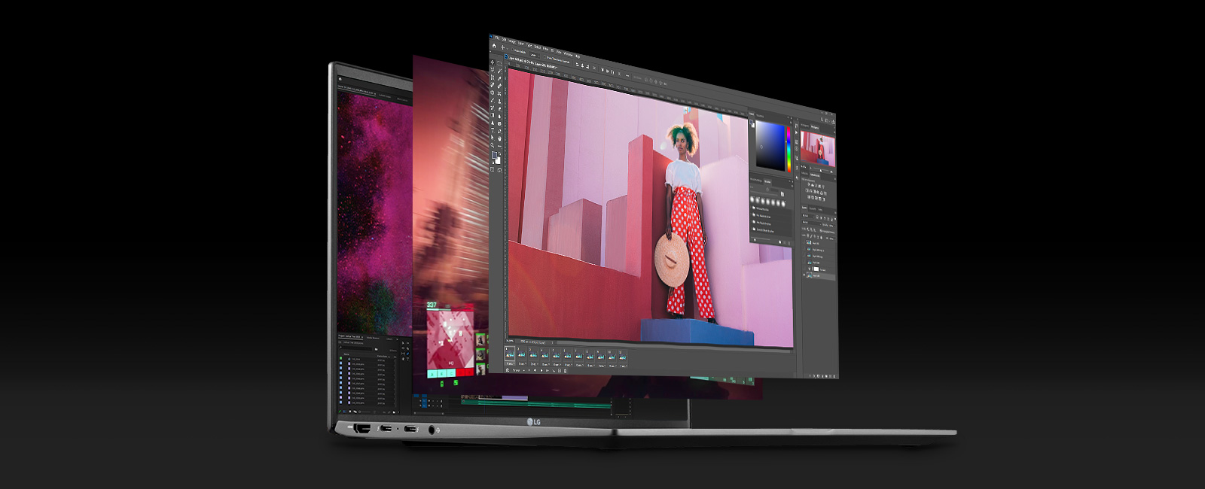Switch to the Brushes panel tab
Screen dimensions: 1205x489
pyautogui.click(x=767, y=181)
